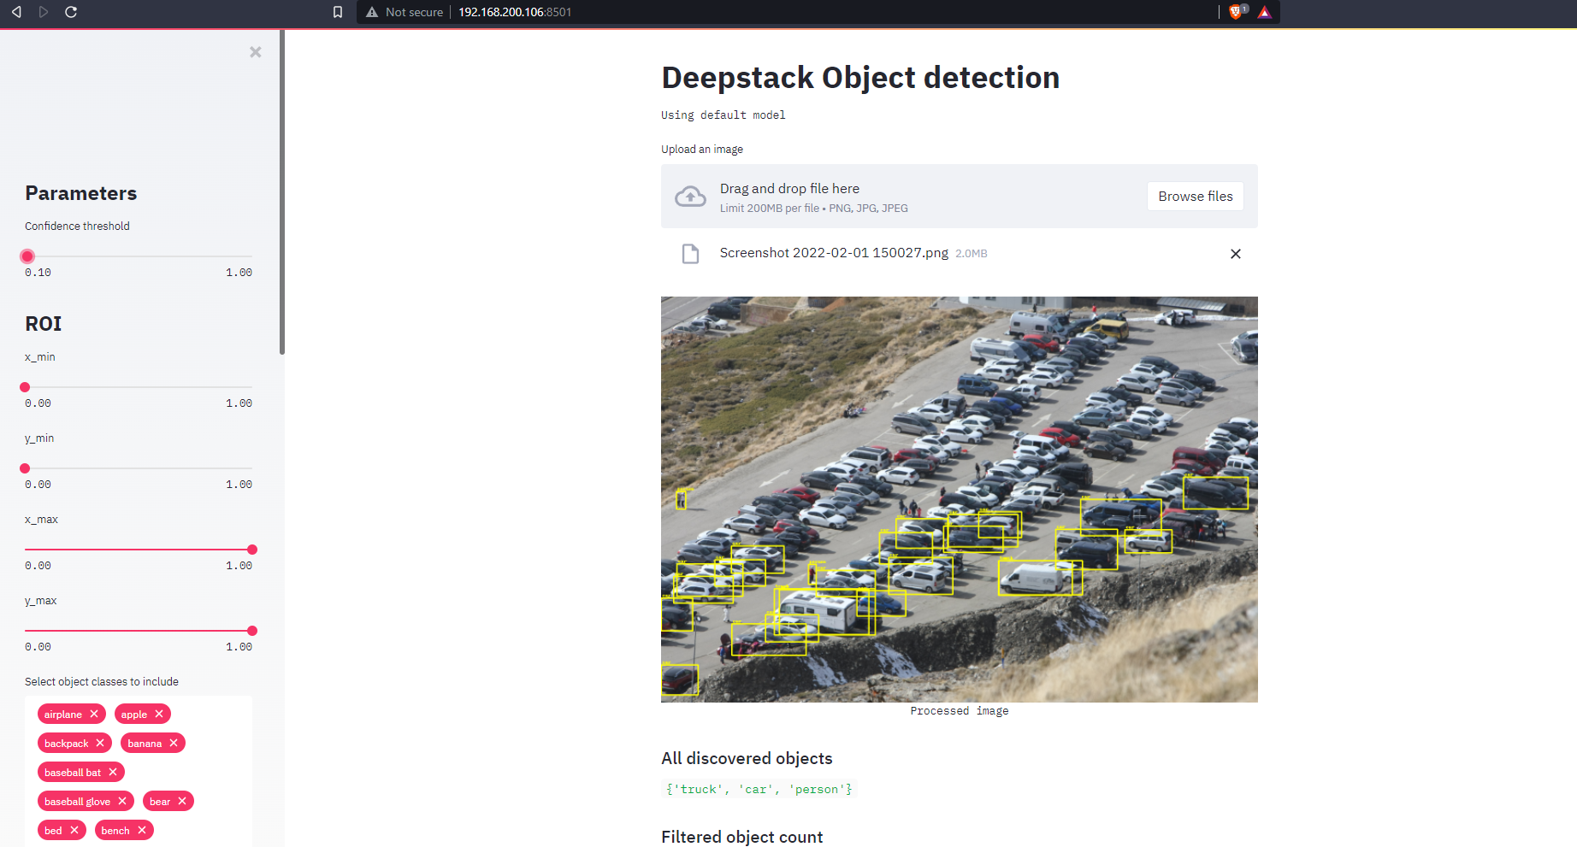This screenshot has height=847, width=1577.
Task: Click the X to remove the uploaded screenshot file
Action: pyautogui.click(x=1235, y=254)
